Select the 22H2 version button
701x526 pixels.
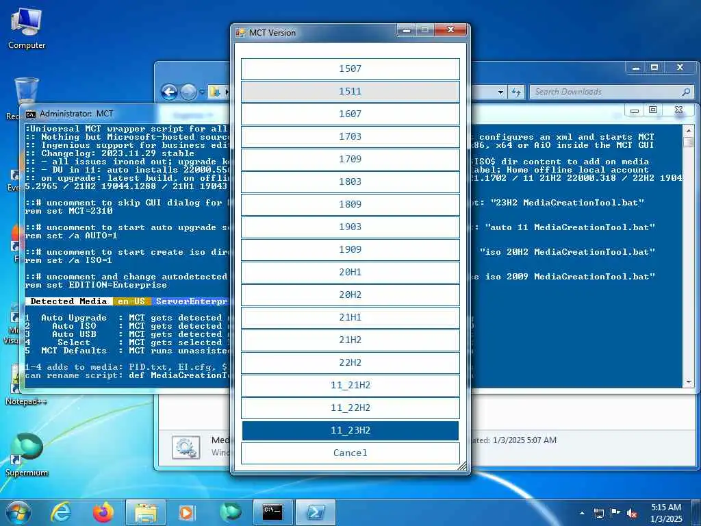point(350,362)
